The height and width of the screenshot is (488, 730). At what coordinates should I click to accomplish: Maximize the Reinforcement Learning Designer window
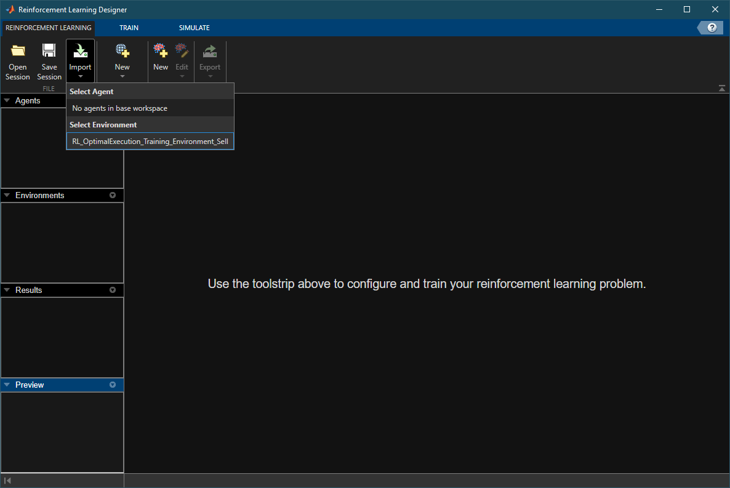tap(687, 9)
